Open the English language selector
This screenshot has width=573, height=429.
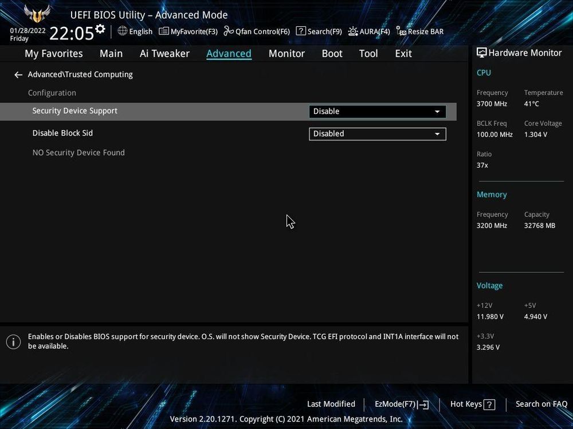(135, 31)
